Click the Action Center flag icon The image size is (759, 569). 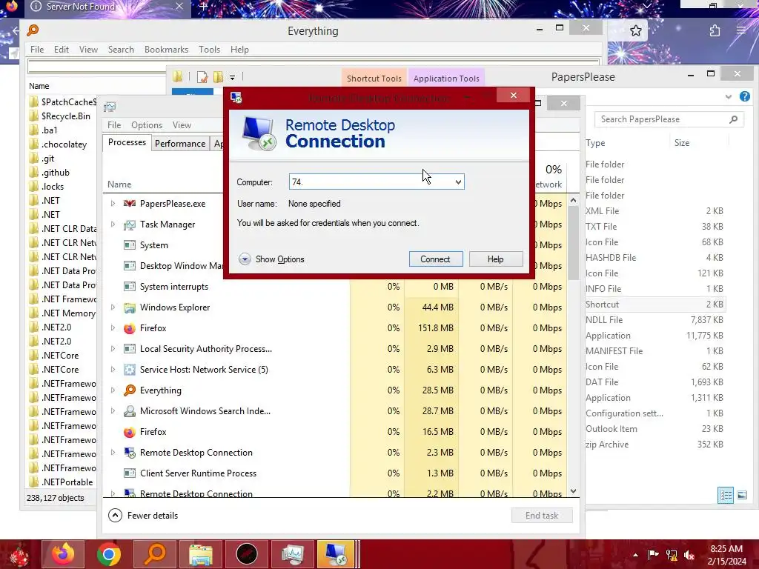coord(653,555)
